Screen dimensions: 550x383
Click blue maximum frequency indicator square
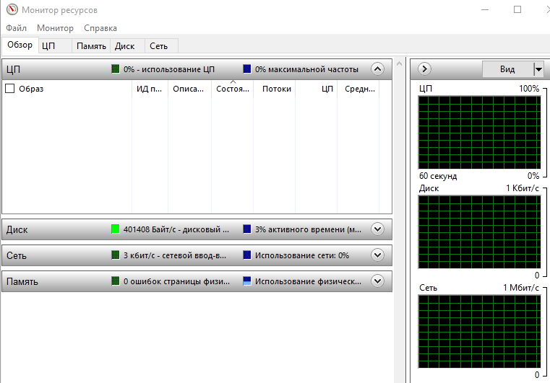click(x=247, y=69)
